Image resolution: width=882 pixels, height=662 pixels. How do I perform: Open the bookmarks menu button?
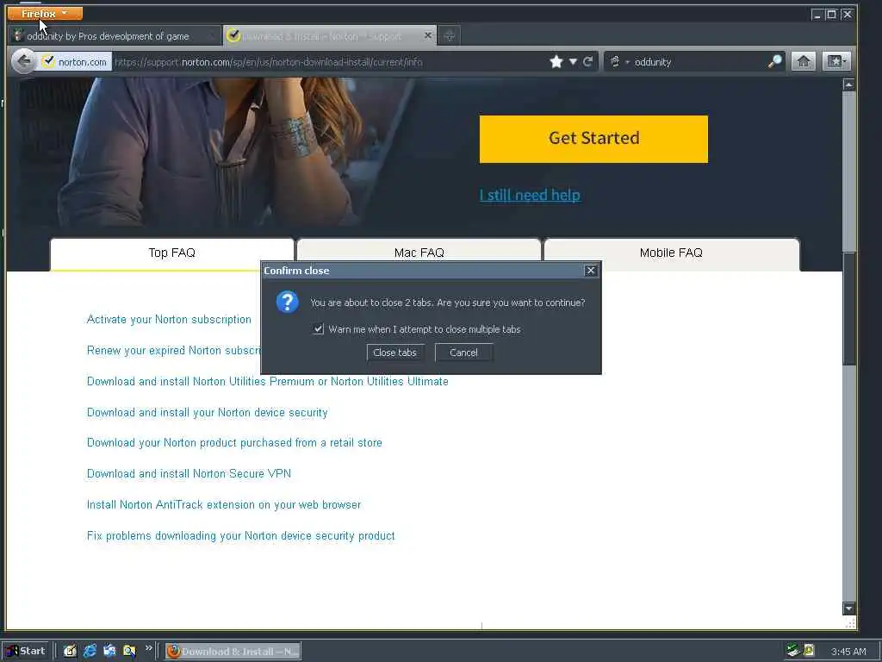pos(835,61)
